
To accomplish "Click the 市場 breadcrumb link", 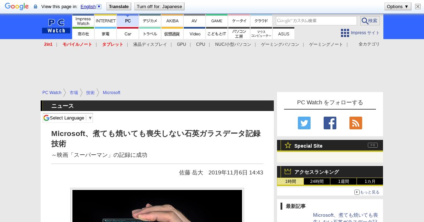I will click(74, 93).
